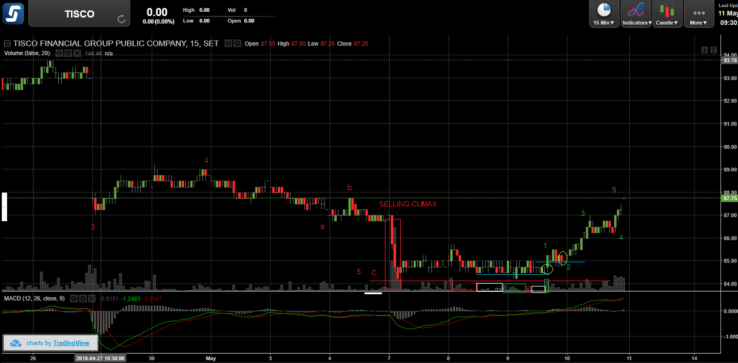Click the double-arrow pane maximize icon
Screen dimensions: 738x363
tap(713, 49)
